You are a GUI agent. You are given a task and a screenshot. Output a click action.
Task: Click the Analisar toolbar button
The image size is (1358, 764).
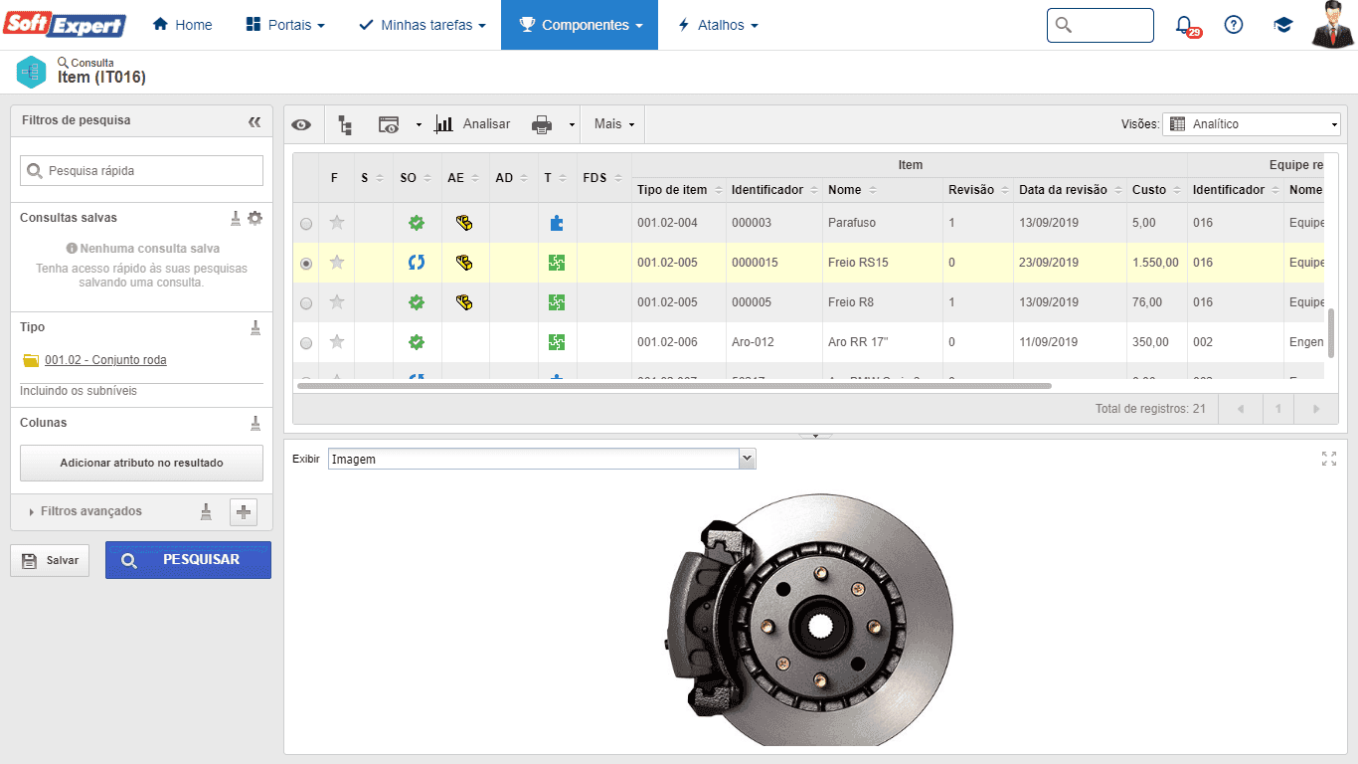(x=472, y=124)
